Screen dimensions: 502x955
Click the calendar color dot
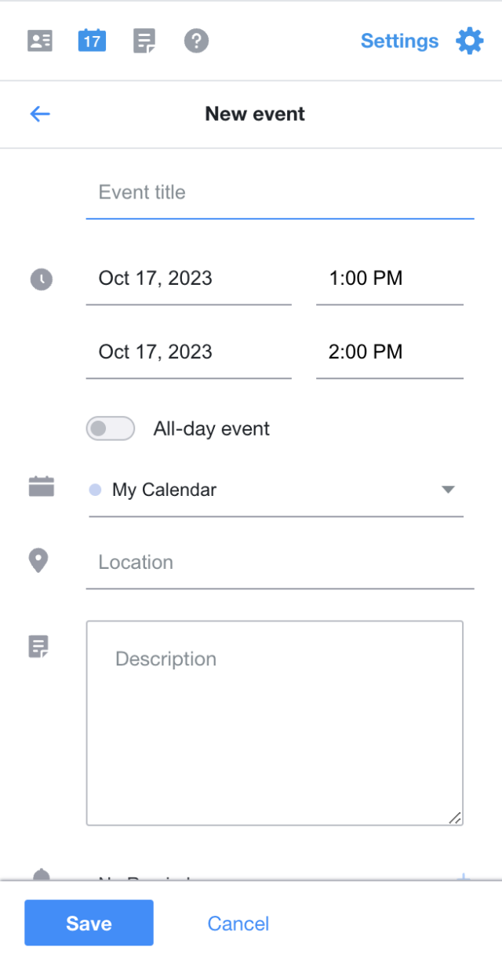[96, 490]
